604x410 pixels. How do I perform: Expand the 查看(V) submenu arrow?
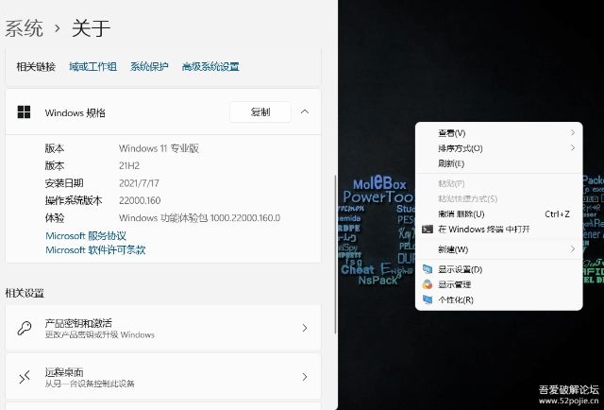coord(573,132)
